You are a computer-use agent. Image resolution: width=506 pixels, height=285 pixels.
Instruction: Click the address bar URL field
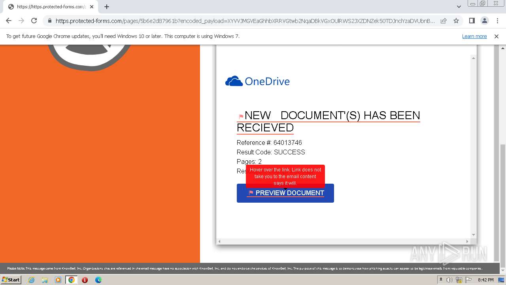[245, 21]
